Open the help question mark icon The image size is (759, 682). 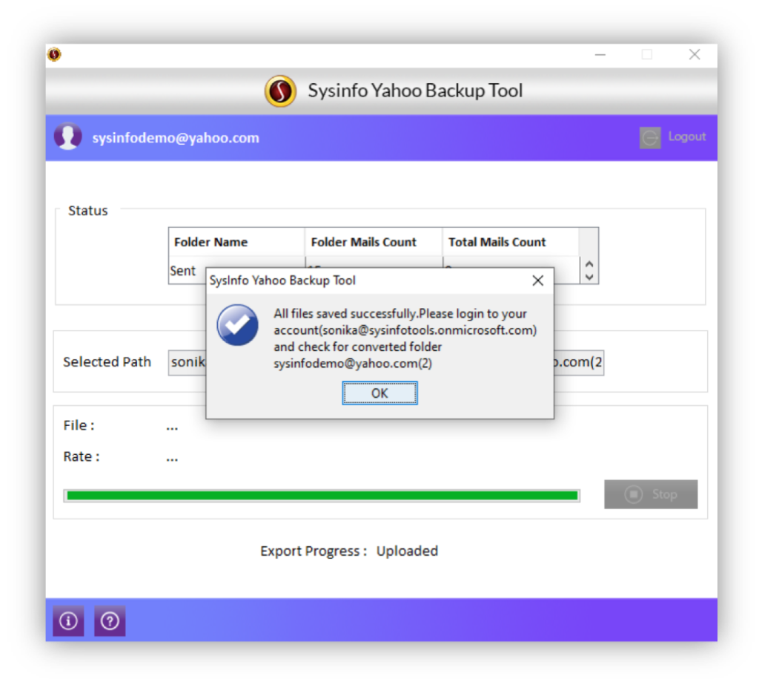[x=110, y=620]
